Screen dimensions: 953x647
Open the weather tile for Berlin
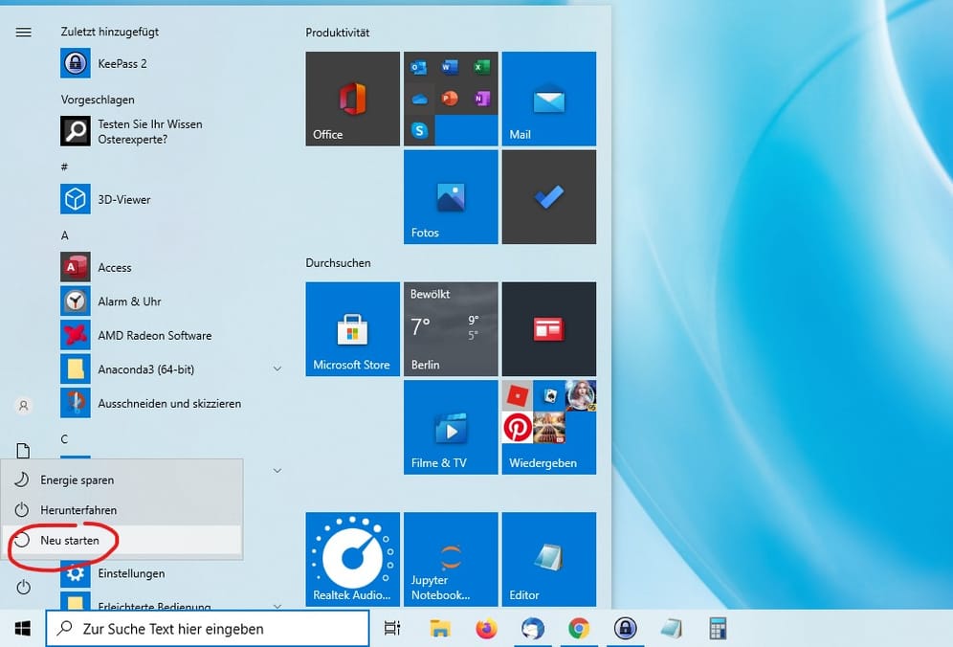[x=451, y=329]
